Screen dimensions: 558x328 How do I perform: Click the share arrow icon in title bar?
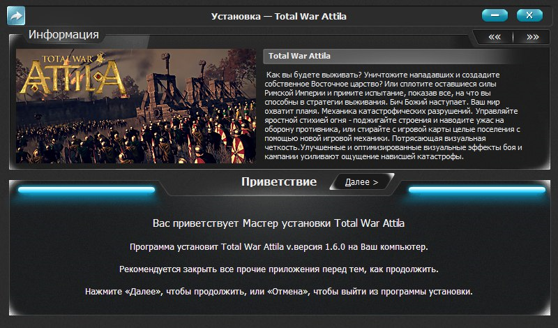tap(16, 15)
